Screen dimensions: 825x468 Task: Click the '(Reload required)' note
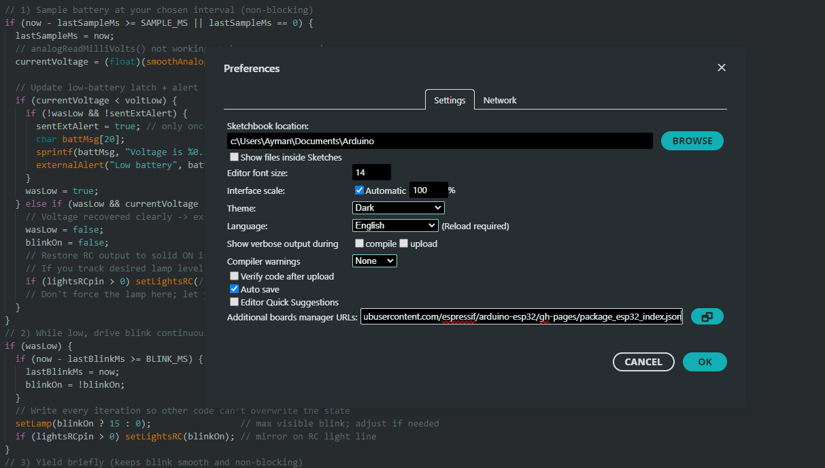point(475,226)
